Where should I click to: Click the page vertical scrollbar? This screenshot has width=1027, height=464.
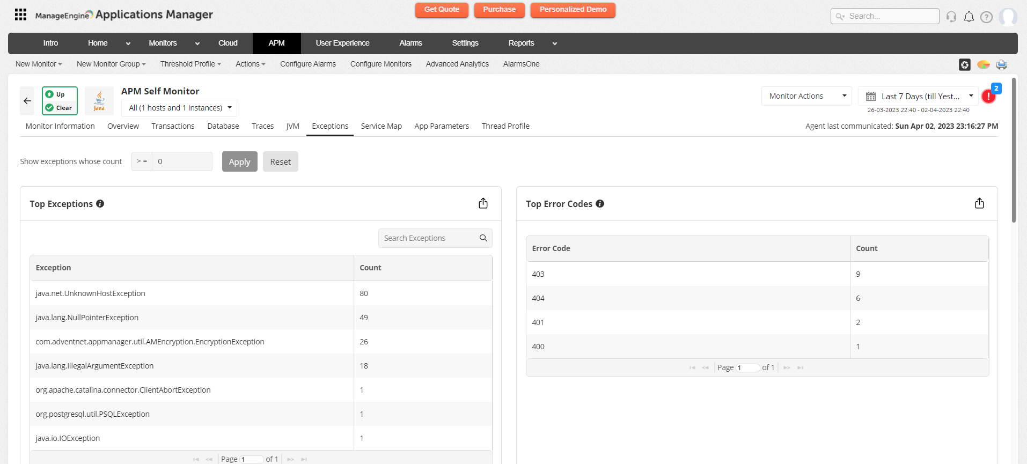pyautogui.click(x=1014, y=150)
